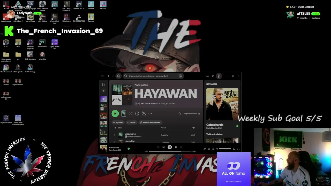Seek within song progress bar
This screenshot has width=331, height=186.
click(x=170, y=151)
